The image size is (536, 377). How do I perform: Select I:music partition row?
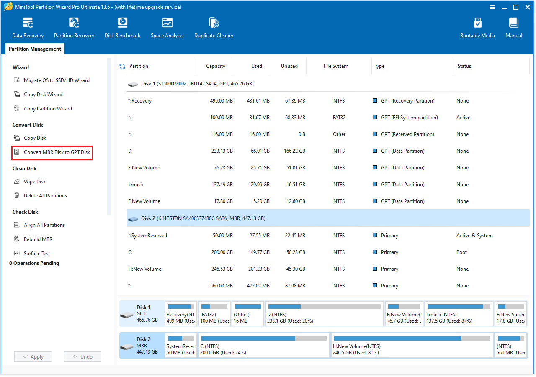328,185
